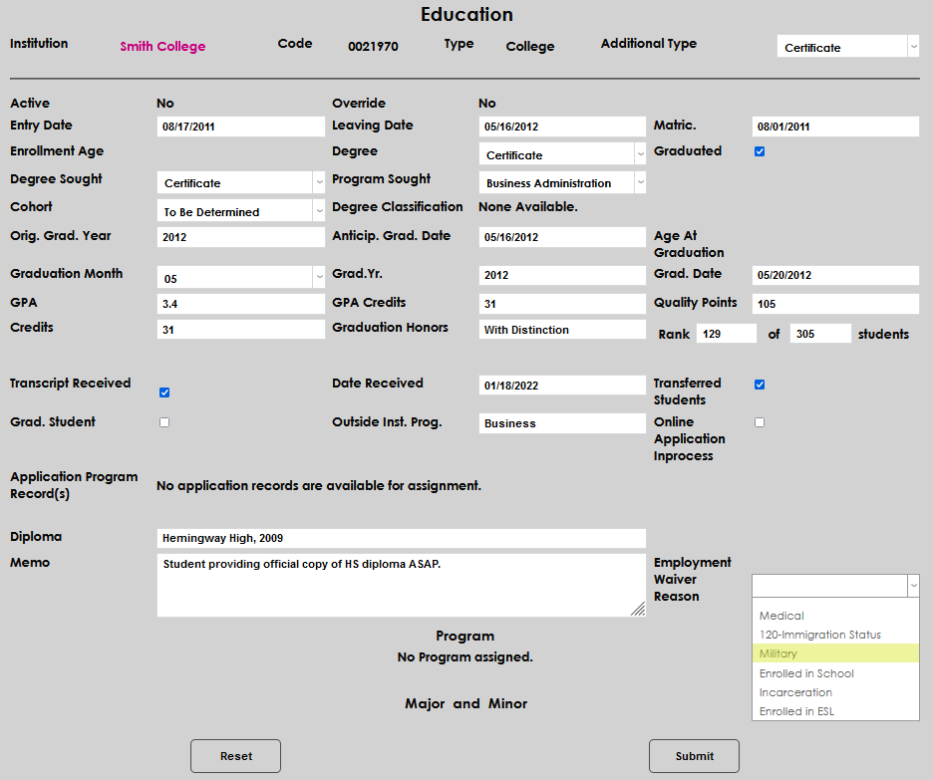Focus the GPA input field
The image size is (933, 780).
pos(240,304)
